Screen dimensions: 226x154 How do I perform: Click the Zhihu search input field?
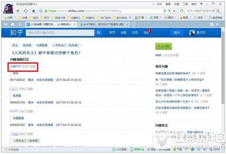60,33
